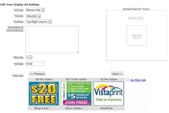Open the No Filler Ads link

(x=138, y=80)
